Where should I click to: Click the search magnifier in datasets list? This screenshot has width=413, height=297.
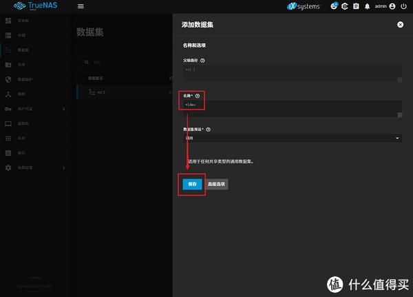87,63
